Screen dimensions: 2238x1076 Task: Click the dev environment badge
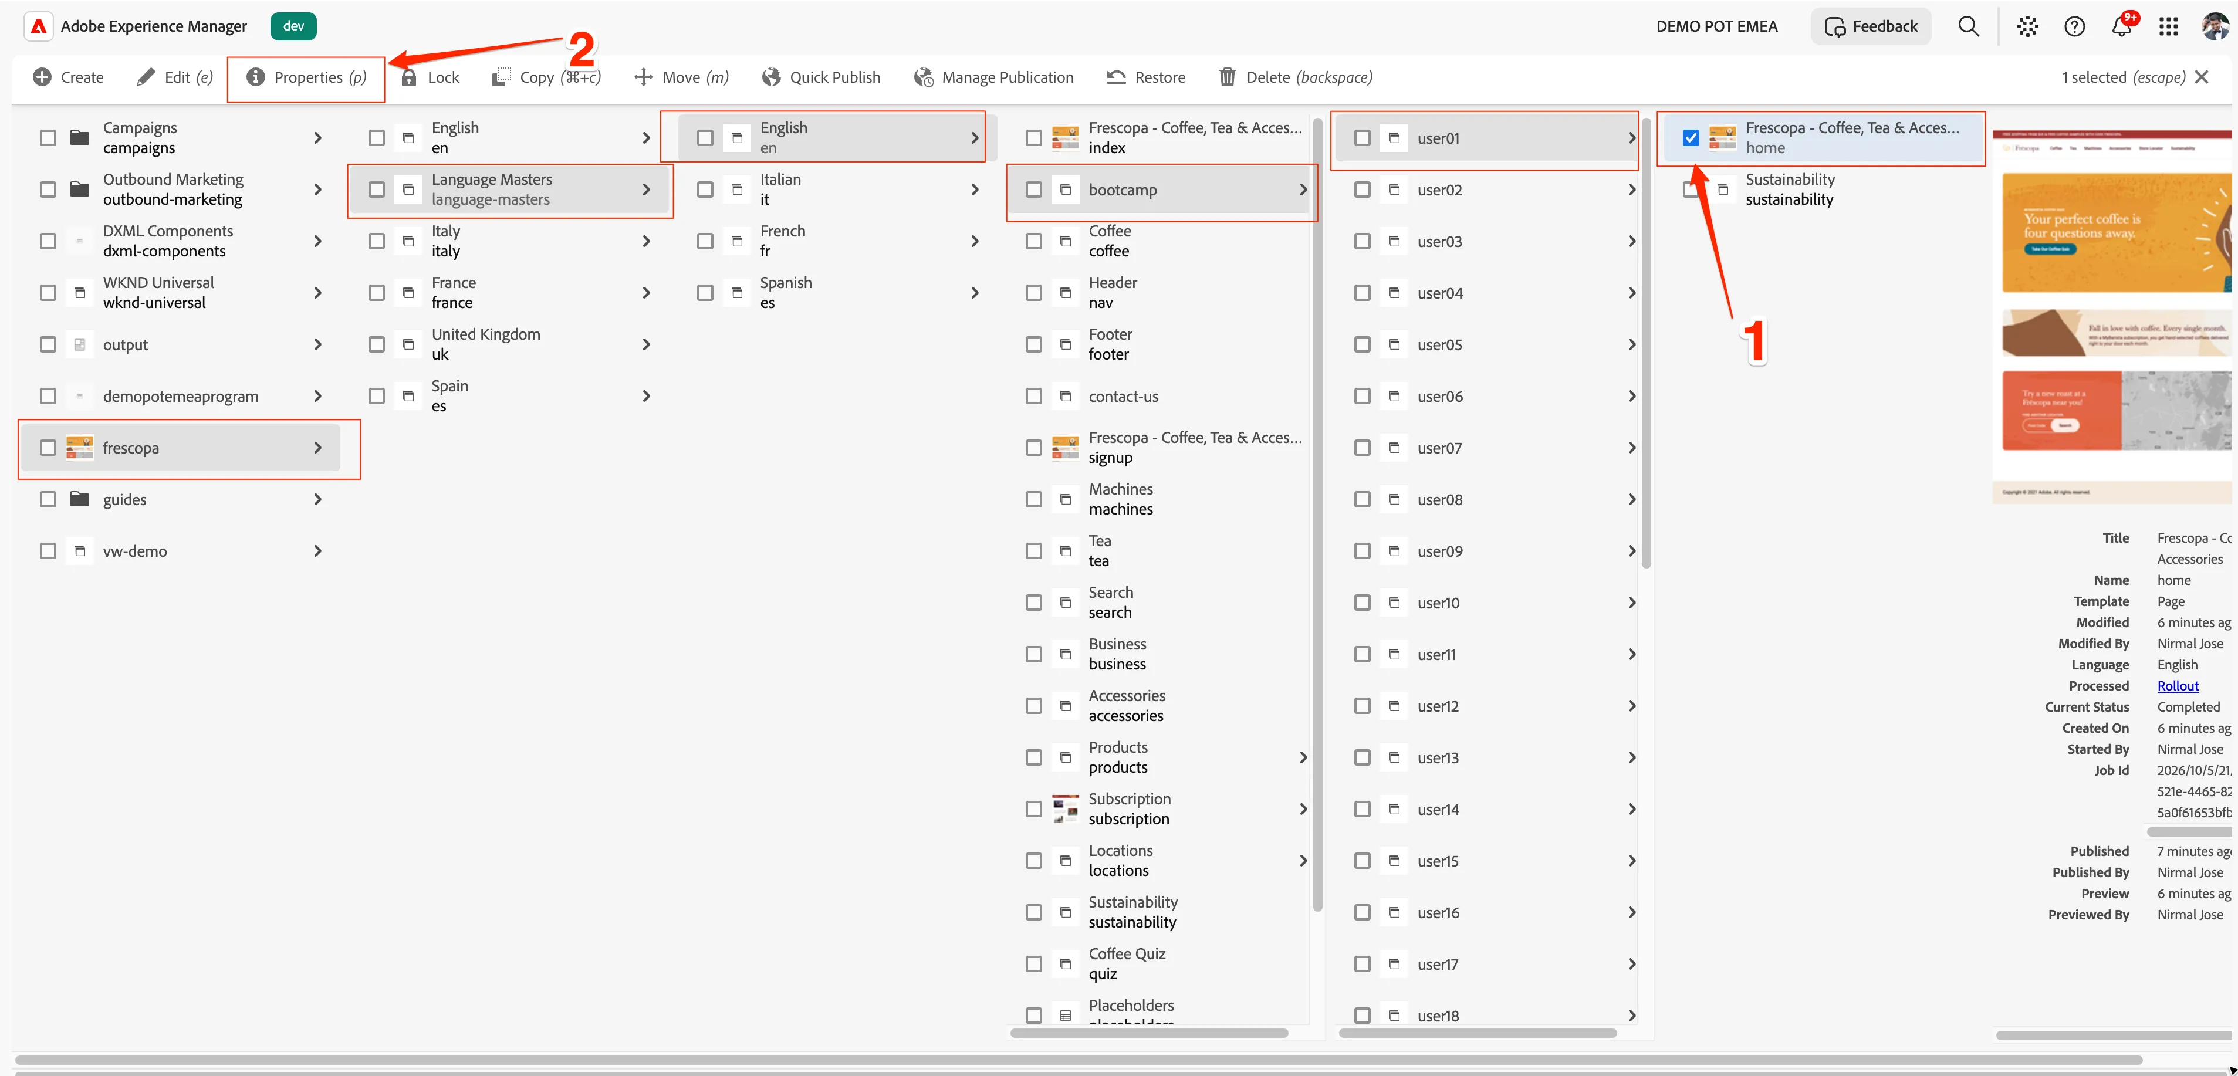(x=293, y=26)
